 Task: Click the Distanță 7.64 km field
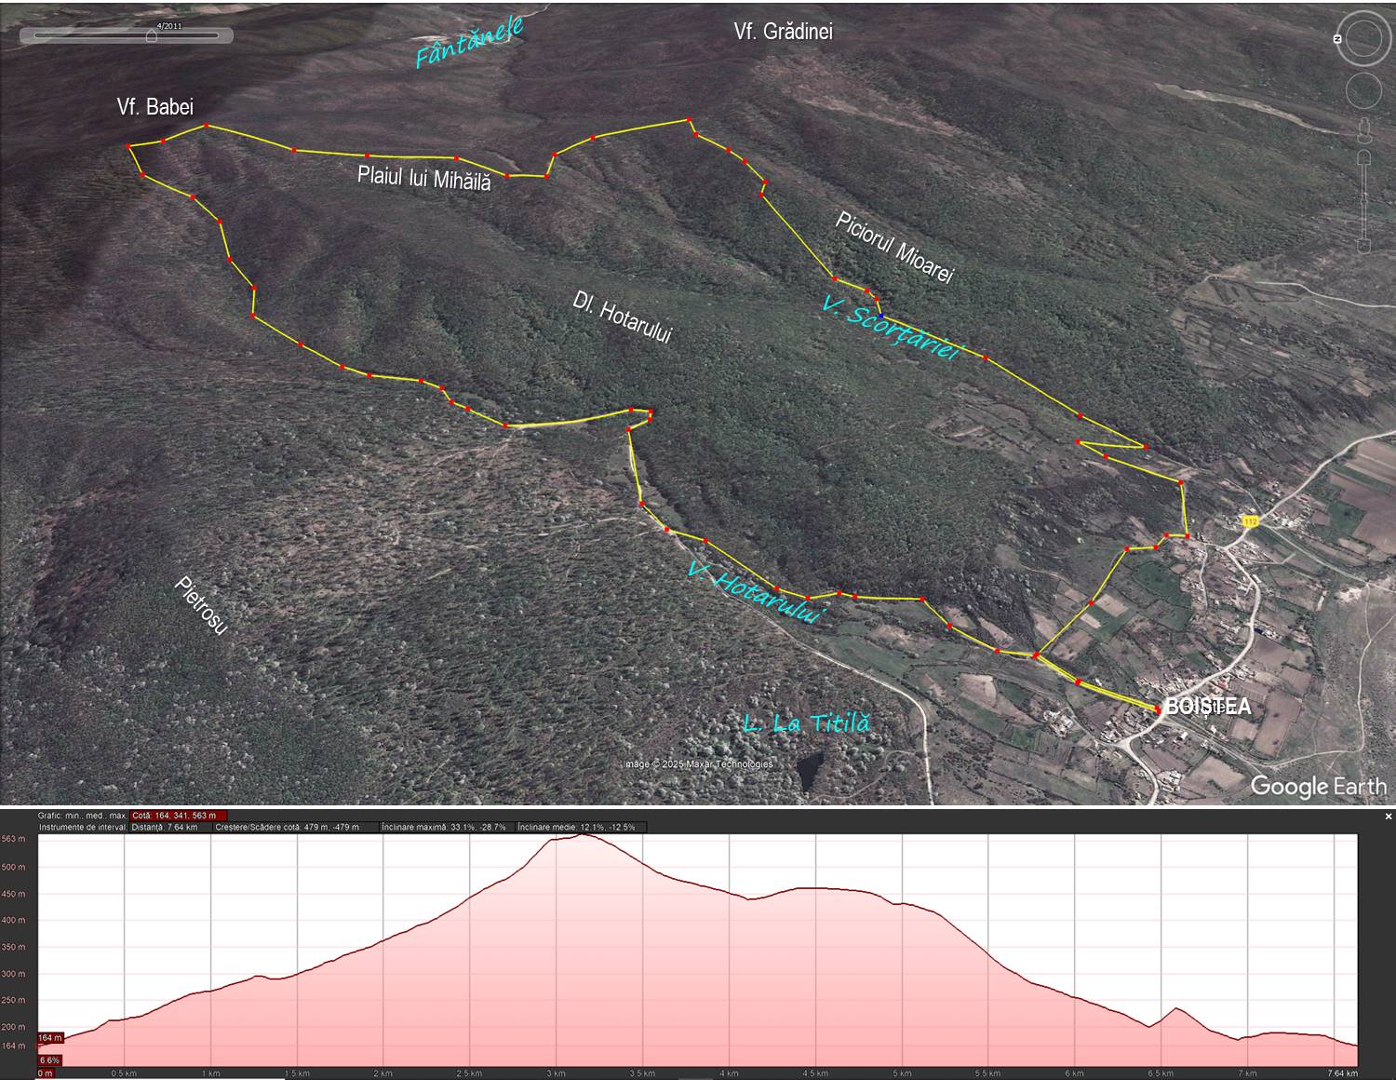click(x=165, y=827)
